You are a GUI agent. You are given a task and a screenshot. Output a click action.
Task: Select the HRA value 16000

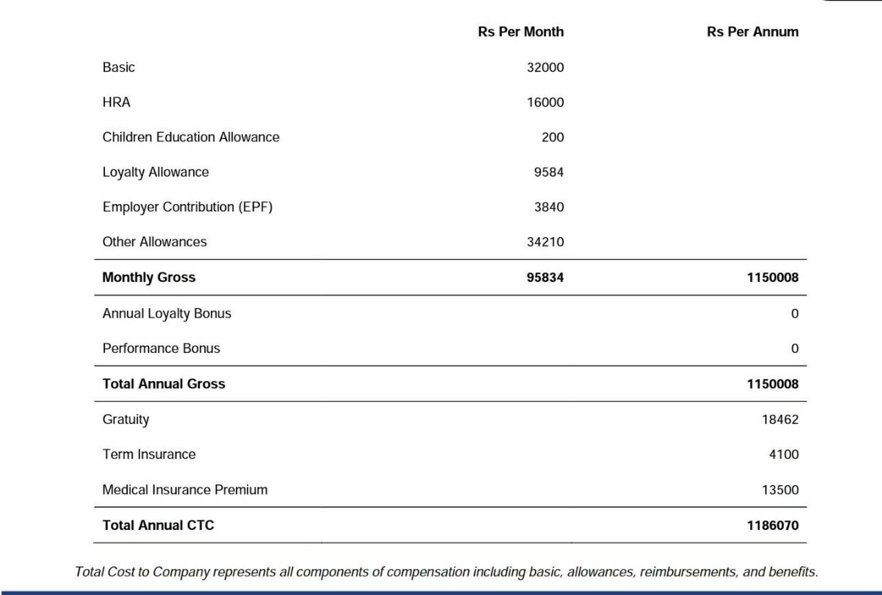tap(545, 102)
